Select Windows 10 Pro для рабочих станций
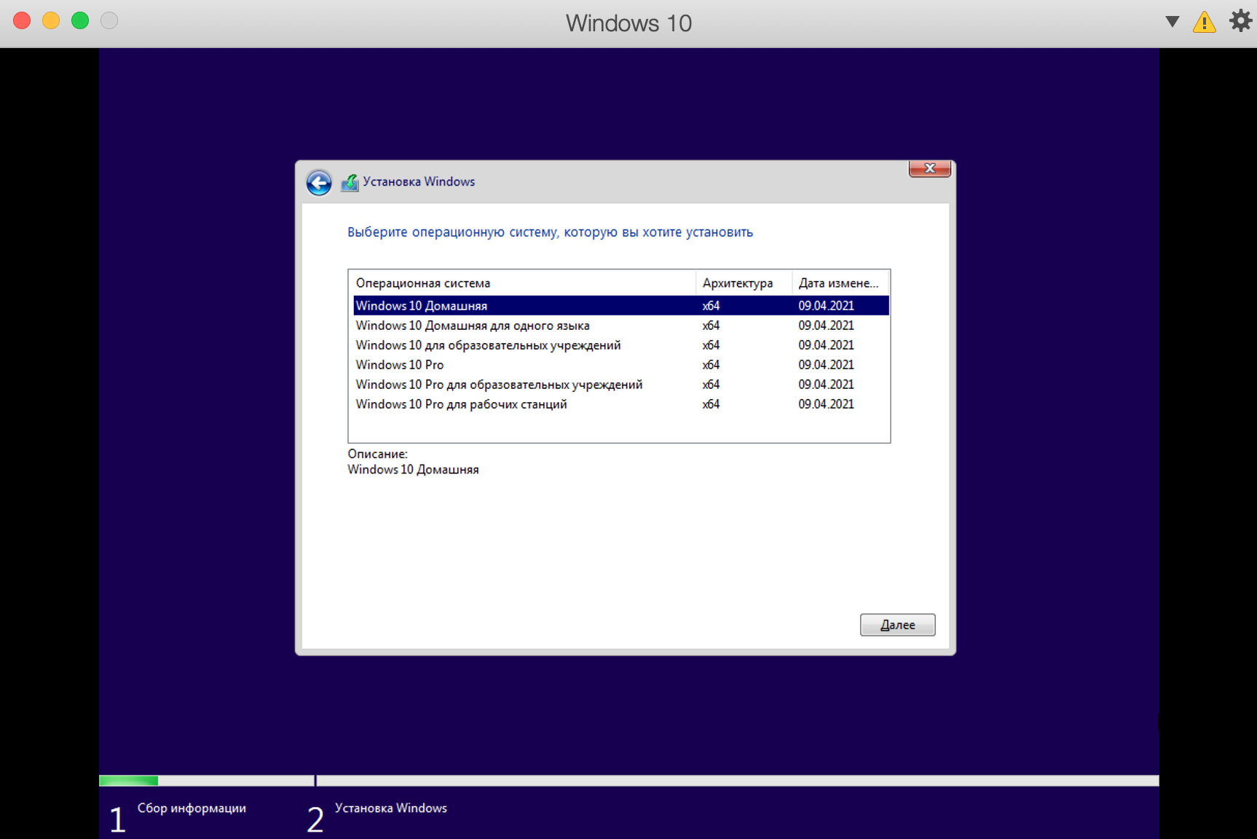 (620, 404)
